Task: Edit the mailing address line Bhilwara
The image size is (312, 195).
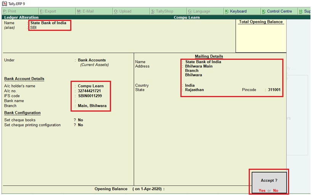Action: pos(193,75)
